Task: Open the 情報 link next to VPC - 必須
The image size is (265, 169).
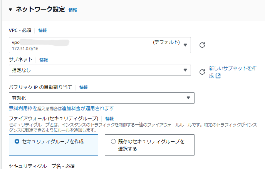Action: tap(42, 30)
